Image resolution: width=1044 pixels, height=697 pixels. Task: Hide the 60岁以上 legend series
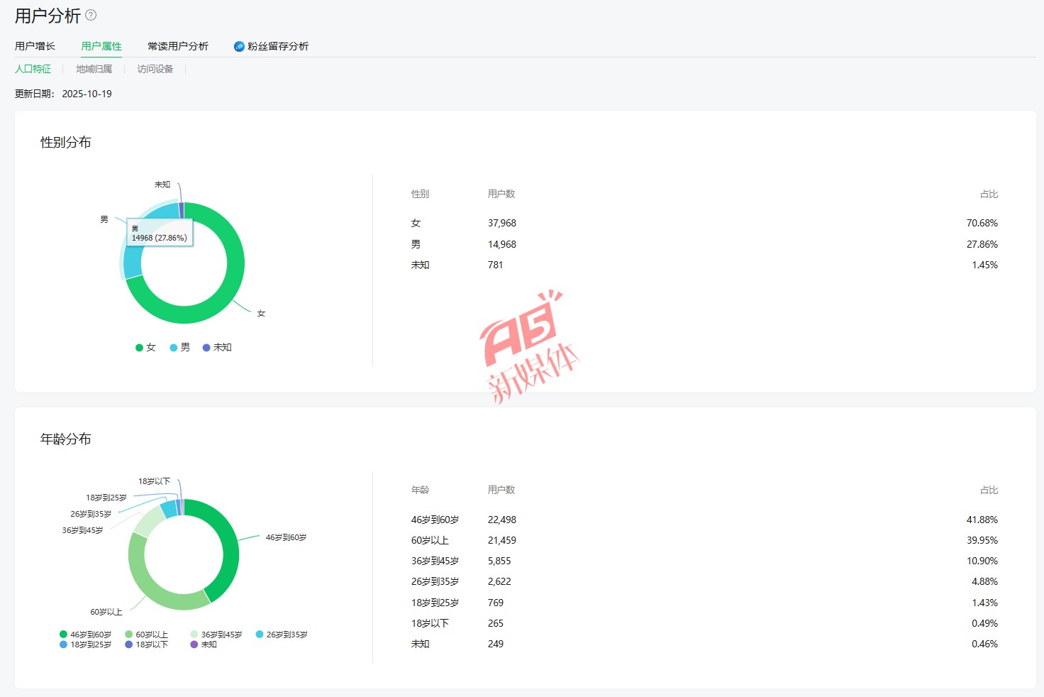tap(146, 635)
